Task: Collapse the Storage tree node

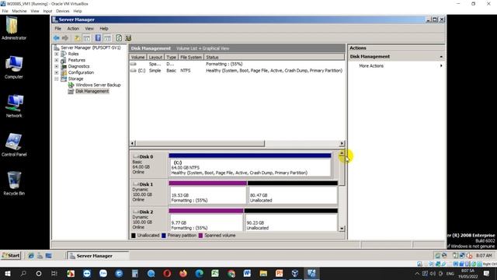Action: point(57,79)
